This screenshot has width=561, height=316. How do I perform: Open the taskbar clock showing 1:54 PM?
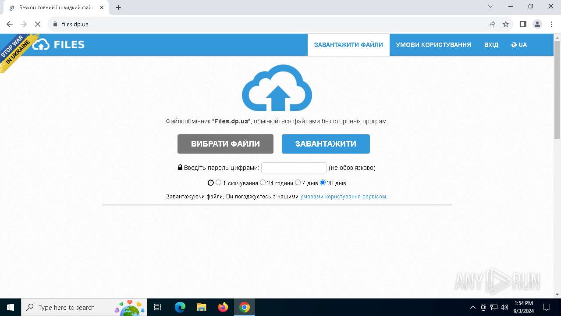pyautogui.click(x=524, y=307)
